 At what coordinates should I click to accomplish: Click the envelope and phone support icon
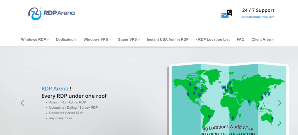(227, 14)
